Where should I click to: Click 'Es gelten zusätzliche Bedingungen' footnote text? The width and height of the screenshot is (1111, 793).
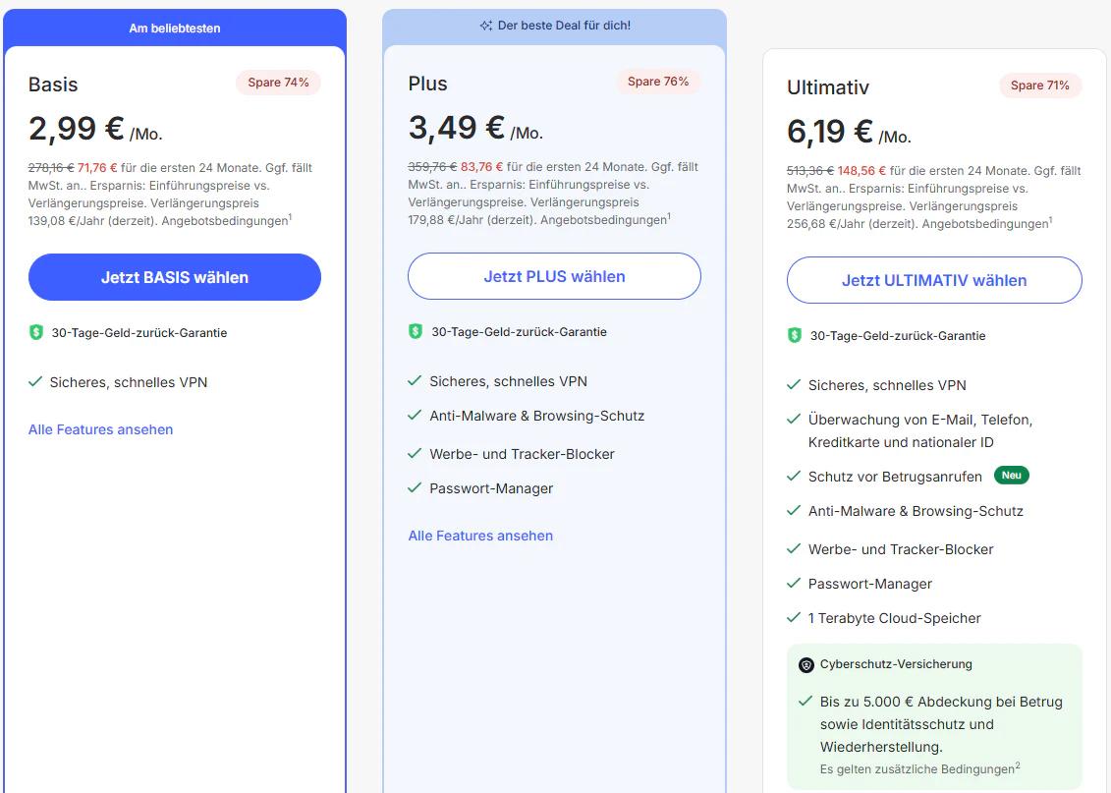pos(917,769)
